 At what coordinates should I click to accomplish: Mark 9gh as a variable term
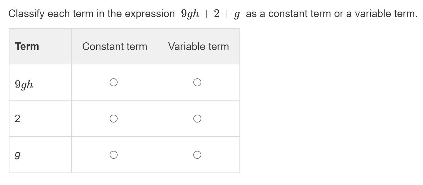pyautogui.click(x=197, y=82)
